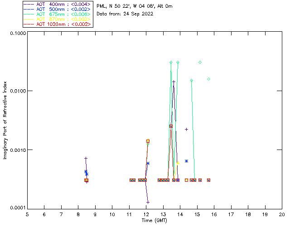Screen dimensions: 290x232
Task: Click the AOT 870nm legend entry
Action: pos(58,19)
